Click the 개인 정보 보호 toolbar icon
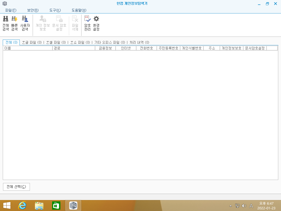Viewport: 281px width, 211px height. pos(43,23)
